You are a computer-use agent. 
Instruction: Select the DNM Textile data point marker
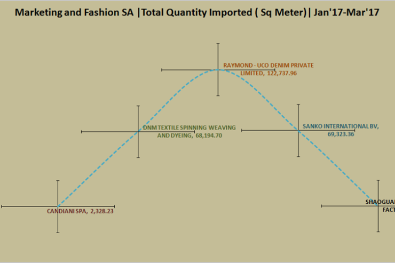pos(138,132)
